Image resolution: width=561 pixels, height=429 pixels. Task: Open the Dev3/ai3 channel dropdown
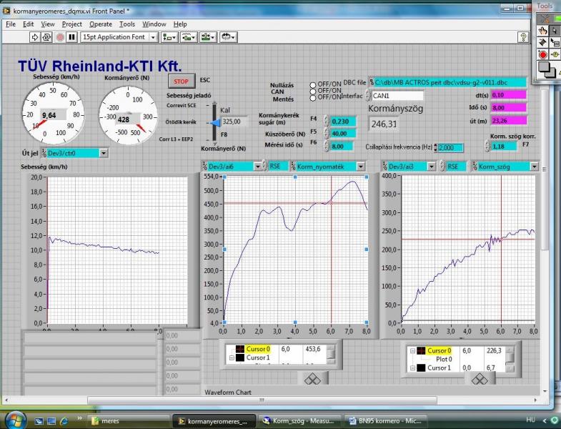pos(432,167)
